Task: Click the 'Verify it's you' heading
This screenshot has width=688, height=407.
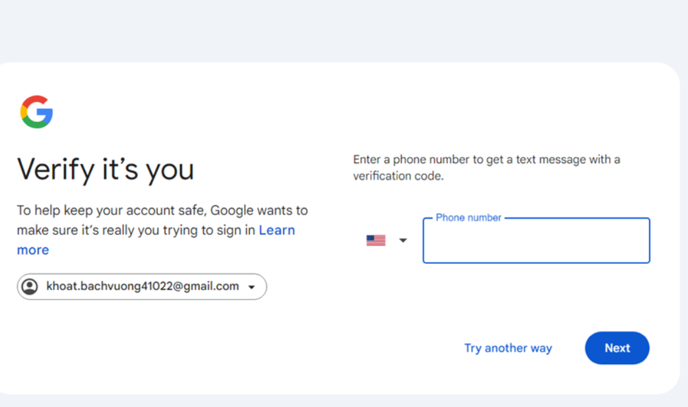Action: click(106, 170)
